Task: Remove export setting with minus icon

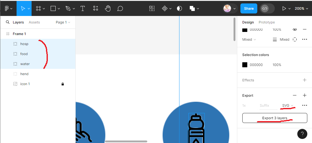Action: coord(295,95)
